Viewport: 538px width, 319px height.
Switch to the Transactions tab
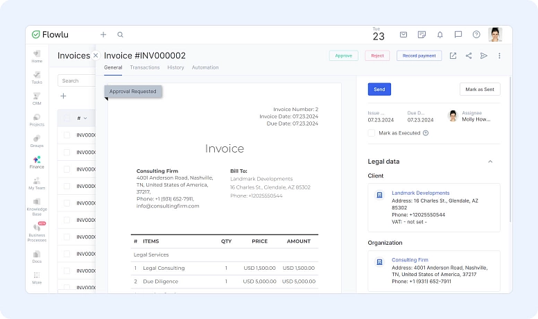point(145,68)
